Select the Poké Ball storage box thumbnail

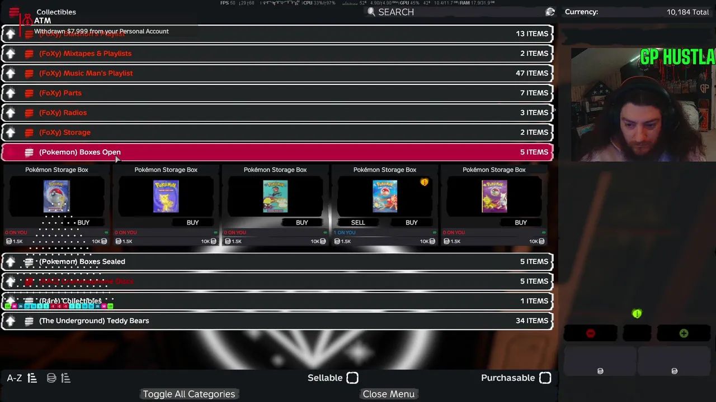[x=56, y=196]
